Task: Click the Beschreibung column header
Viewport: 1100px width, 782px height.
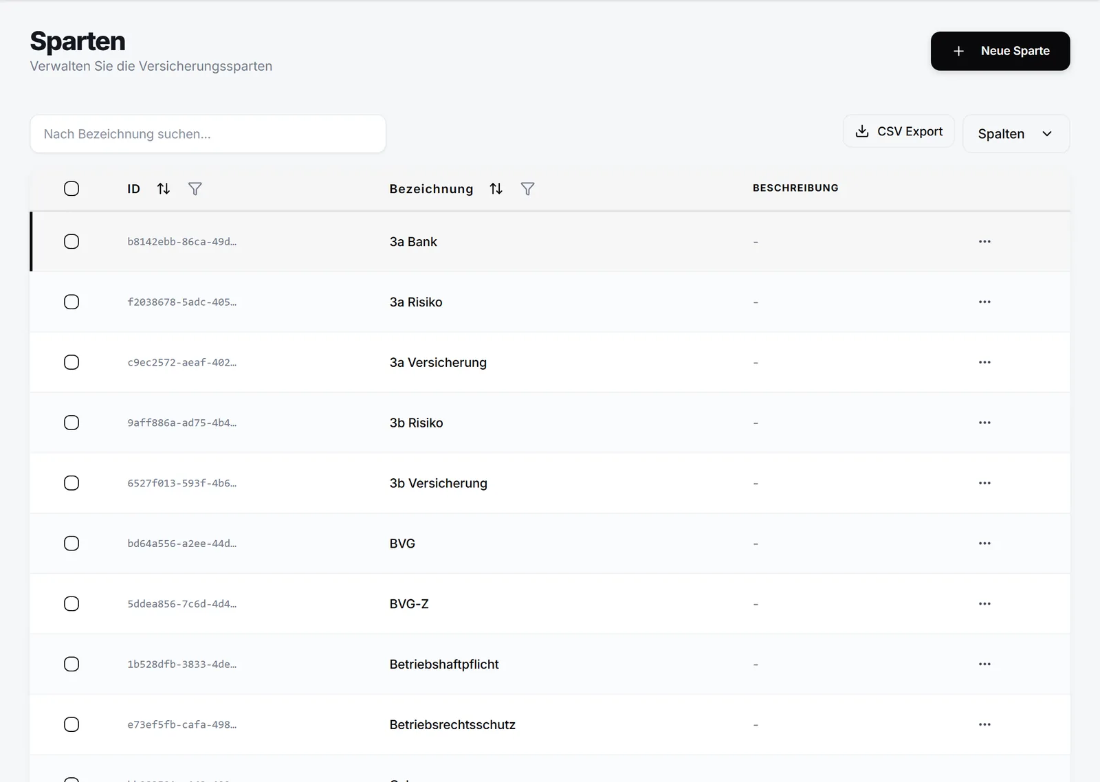Action: click(x=795, y=188)
